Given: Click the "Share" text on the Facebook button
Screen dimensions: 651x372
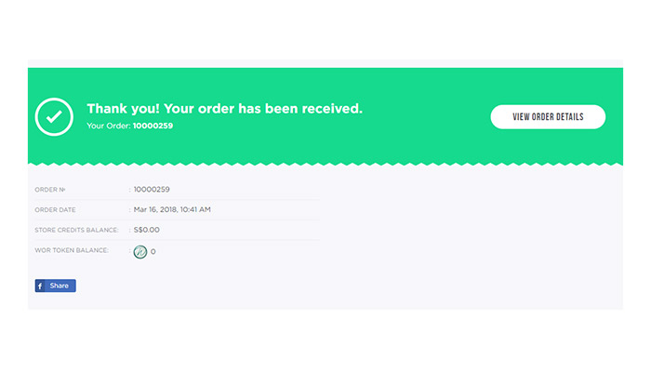Looking at the screenshot, I should point(59,286).
